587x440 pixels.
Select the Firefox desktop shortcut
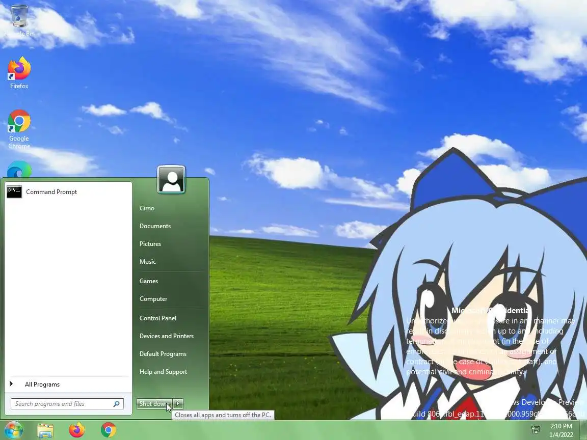(19, 72)
